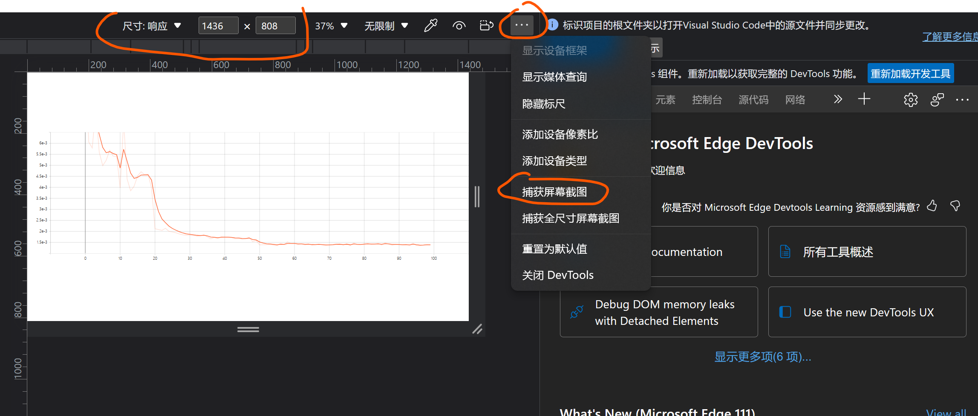The image size is (978, 416).
Task: Open the View all link in What's New
Action: coord(946,412)
